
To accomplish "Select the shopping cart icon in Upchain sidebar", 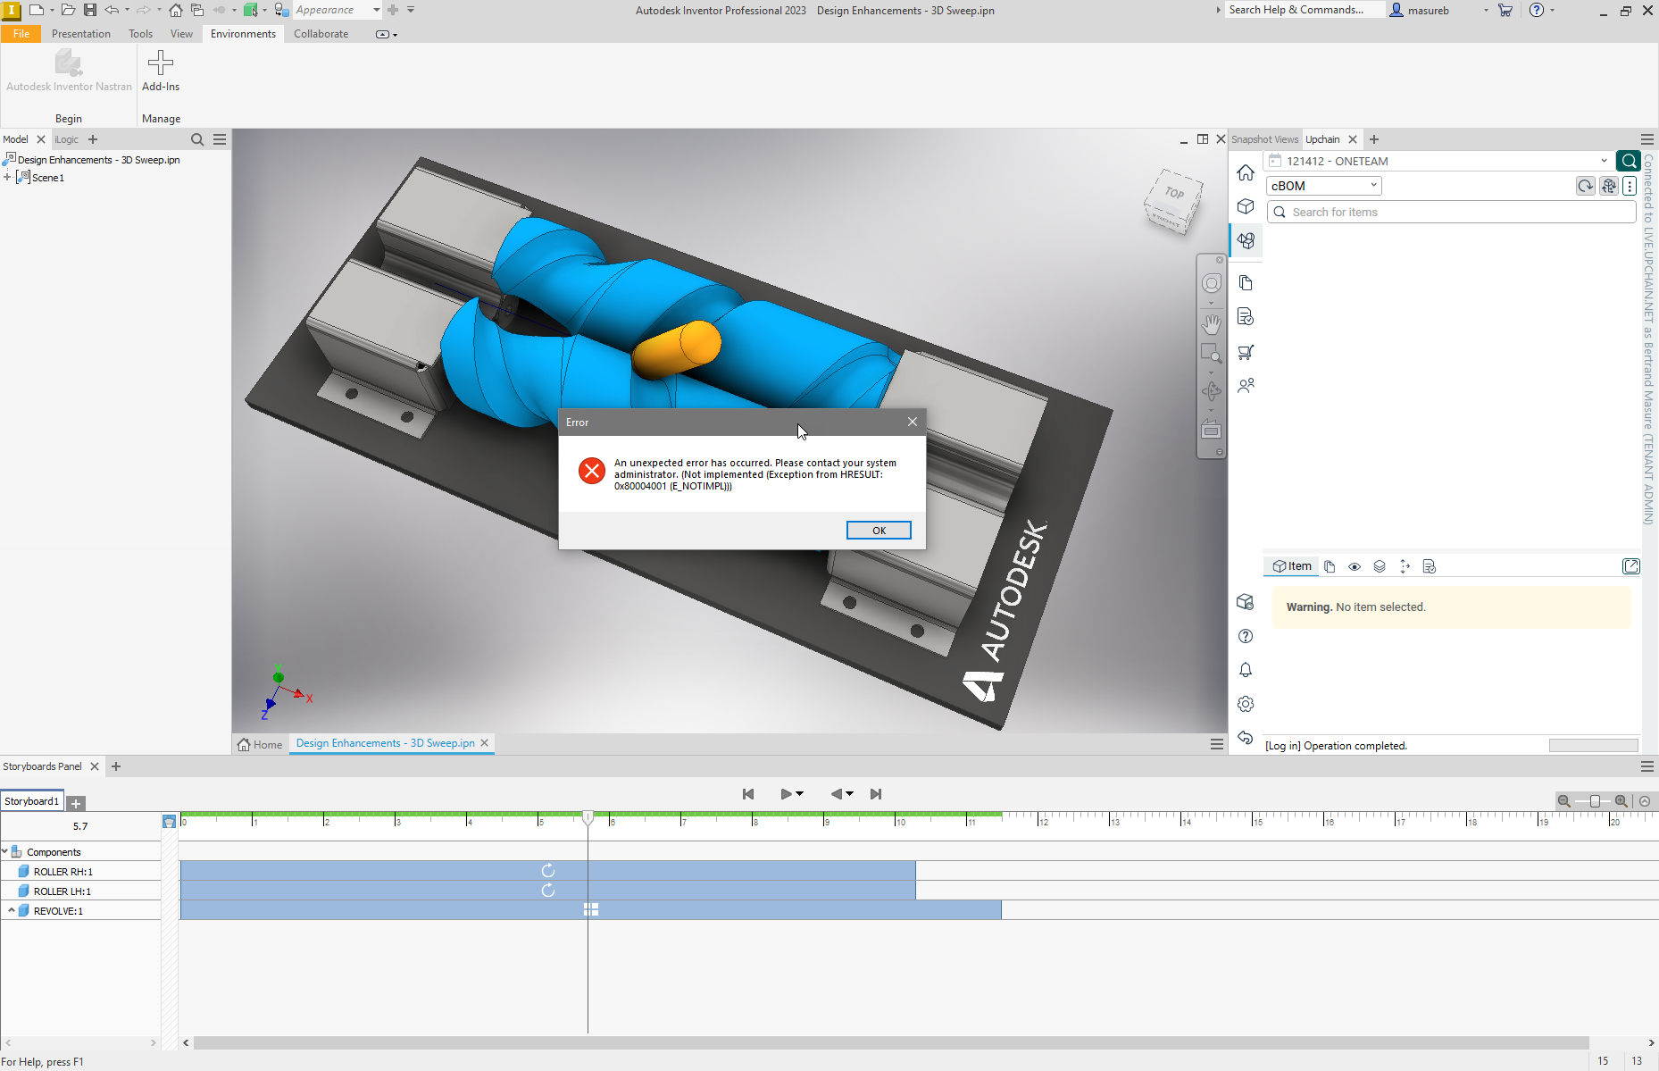I will point(1246,352).
